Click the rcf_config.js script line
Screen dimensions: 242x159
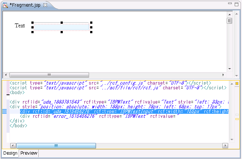coord(110,83)
